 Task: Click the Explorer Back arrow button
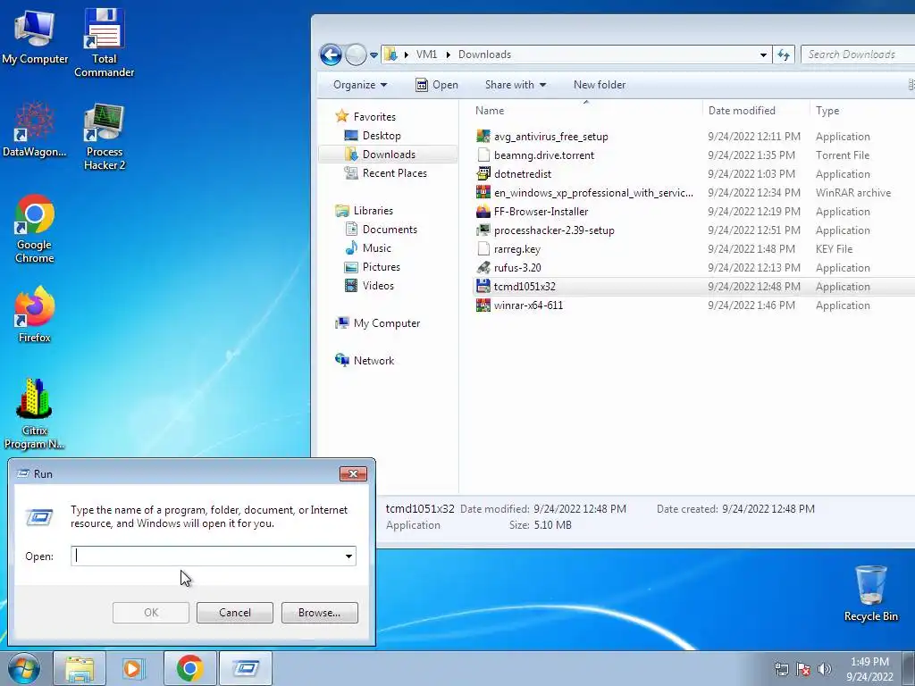pyautogui.click(x=331, y=54)
